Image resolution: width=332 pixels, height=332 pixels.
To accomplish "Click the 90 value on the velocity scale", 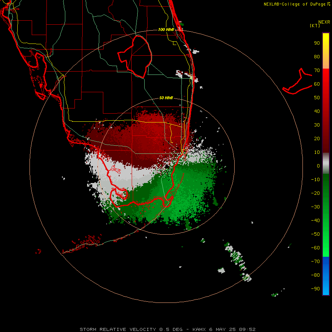I will [x=317, y=43].
